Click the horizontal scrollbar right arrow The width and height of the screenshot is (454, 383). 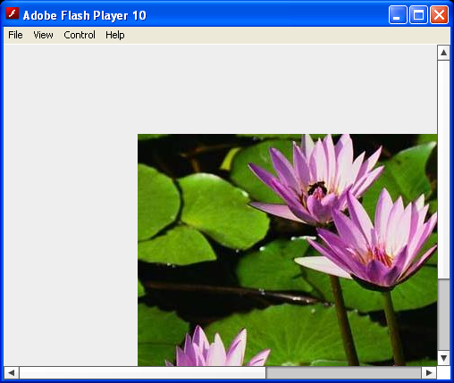(x=429, y=372)
